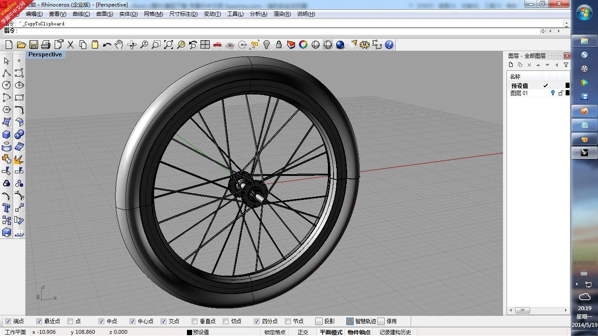Choose the Circle tool in the left sidebar

tap(7, 85)
